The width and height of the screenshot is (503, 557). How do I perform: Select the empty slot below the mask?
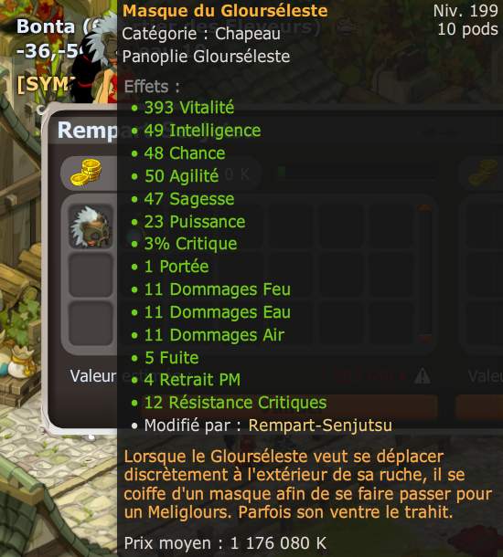pyautogui.click(x=91, y=275)
